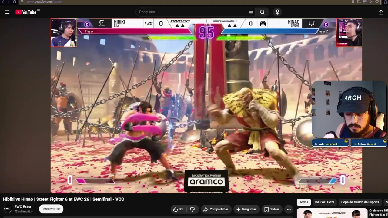Ask about the video with Perguntar
388x218 pixels.
coord(246,209)
